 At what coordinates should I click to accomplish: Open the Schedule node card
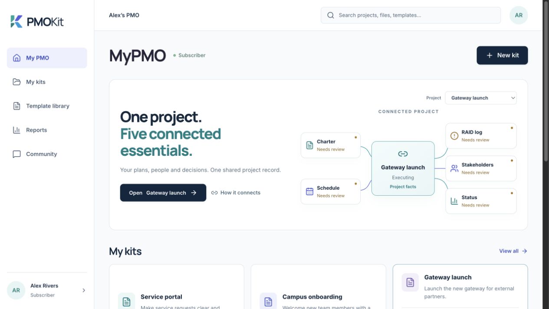tap(331, 191)
